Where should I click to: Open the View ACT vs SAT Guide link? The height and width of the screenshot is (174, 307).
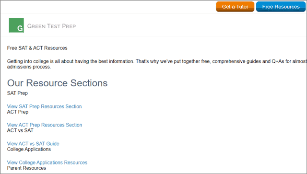click(x=33, y=144)
